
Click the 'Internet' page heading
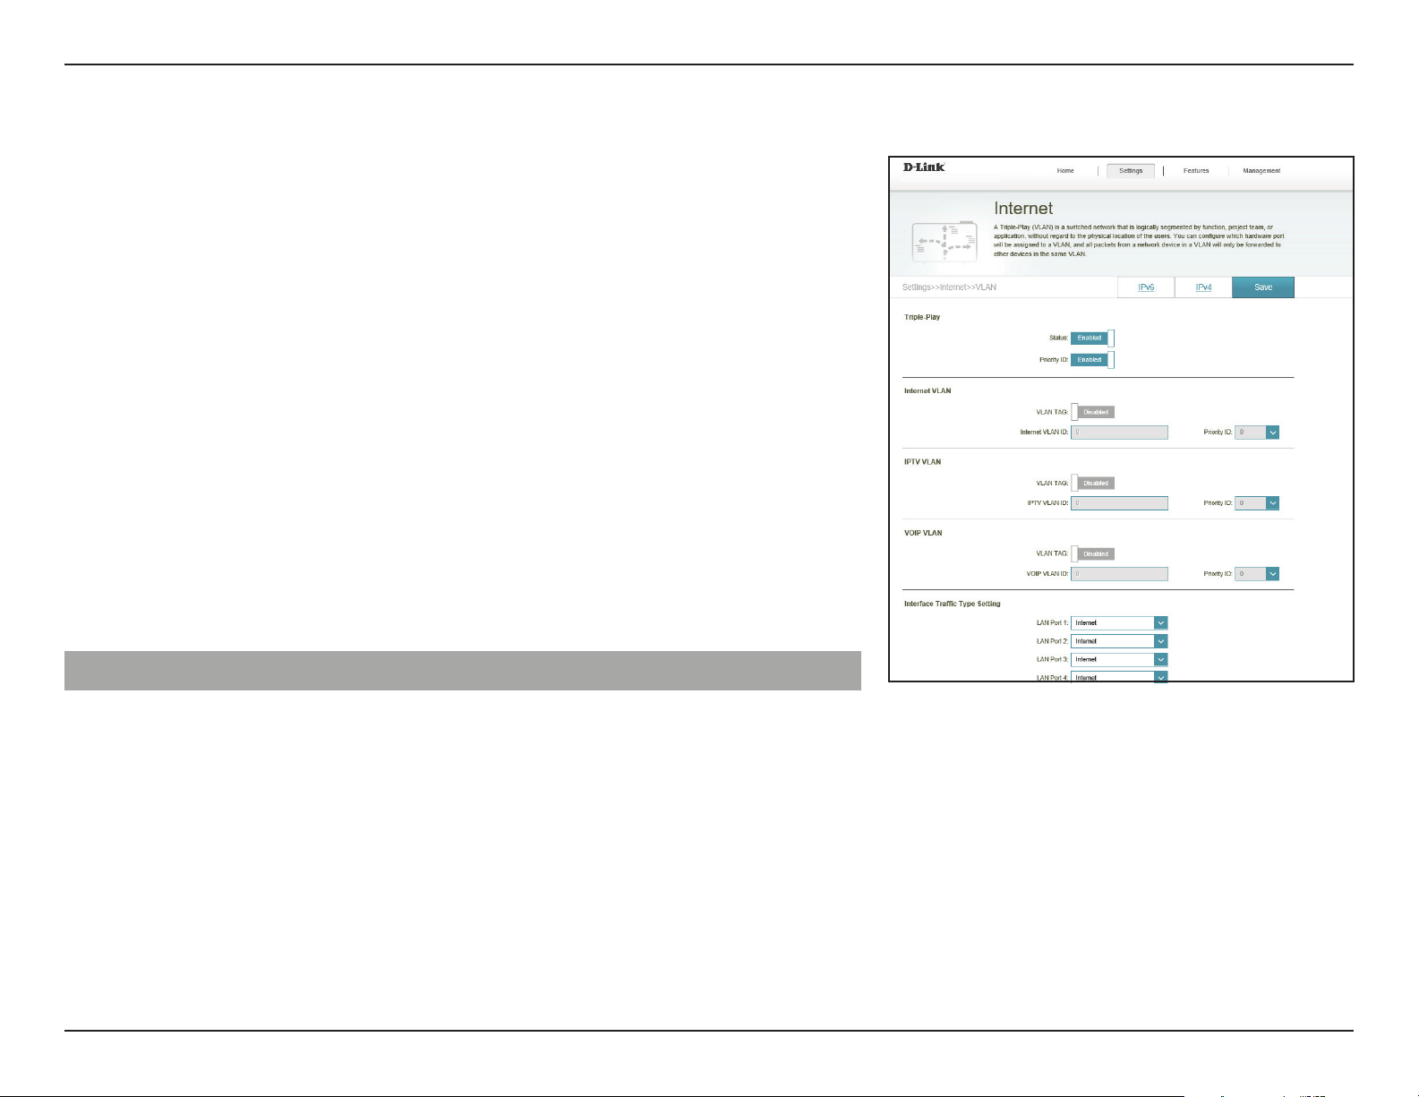(x=1023, y=209)
